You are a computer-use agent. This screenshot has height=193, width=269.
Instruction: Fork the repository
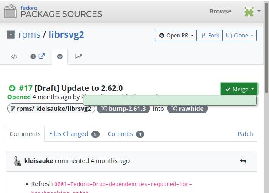209,36
